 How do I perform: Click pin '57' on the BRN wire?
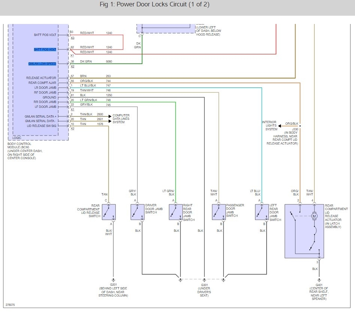pos(72,76)
